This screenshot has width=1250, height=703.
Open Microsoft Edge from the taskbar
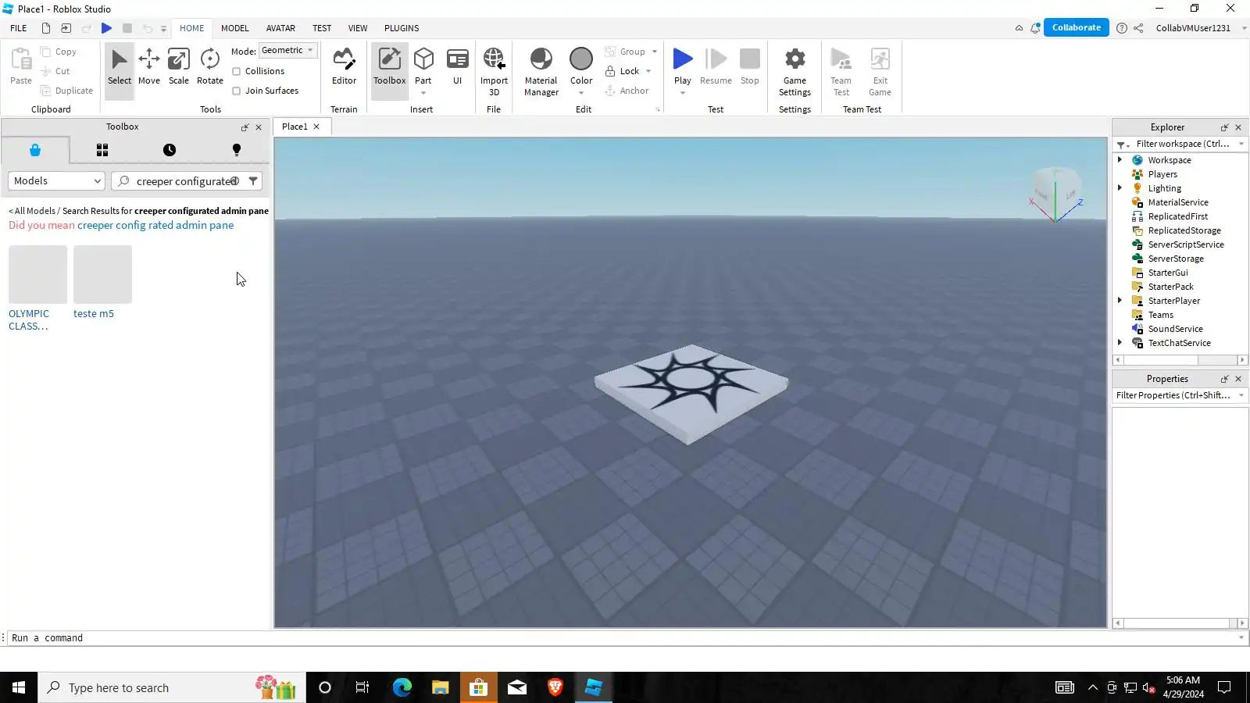pos(402,687)
